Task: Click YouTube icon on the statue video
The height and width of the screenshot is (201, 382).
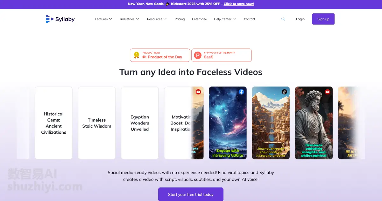Action: point(327,92)
